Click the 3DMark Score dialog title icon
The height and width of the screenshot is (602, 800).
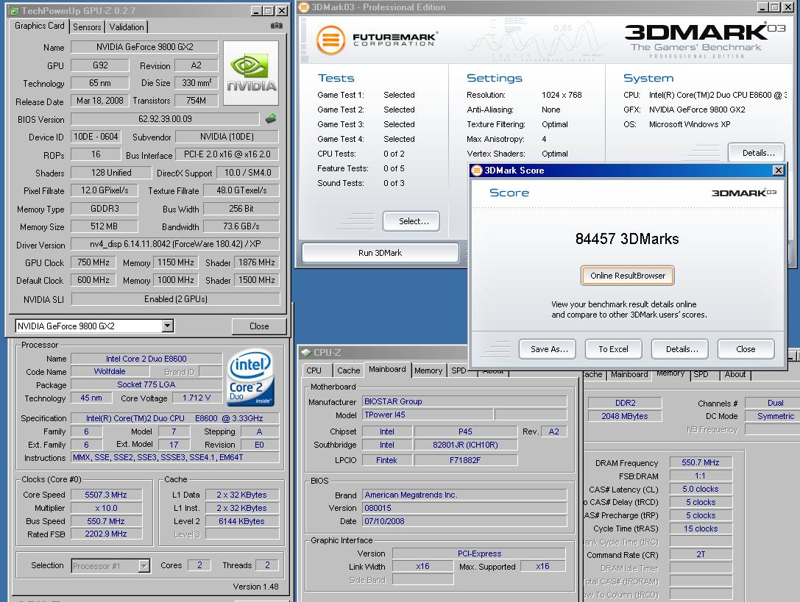click(477, 171)
